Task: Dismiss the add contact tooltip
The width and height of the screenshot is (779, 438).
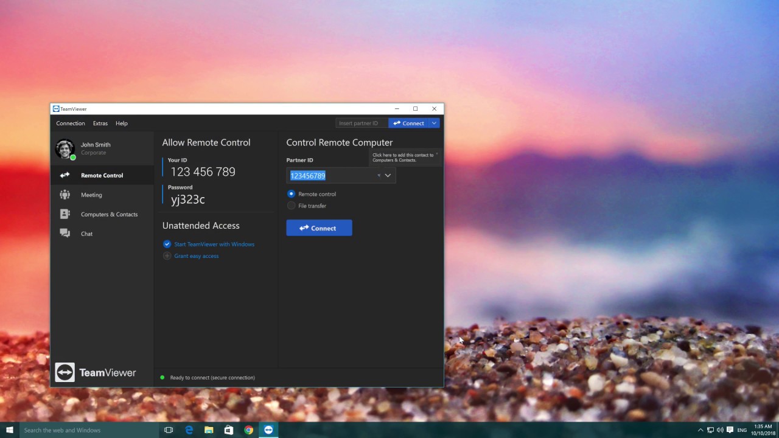Action: (436, 153)
